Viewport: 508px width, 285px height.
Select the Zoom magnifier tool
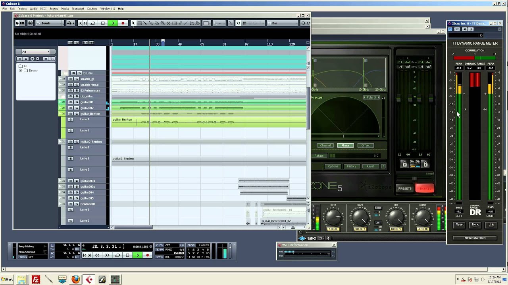point(163,23)
